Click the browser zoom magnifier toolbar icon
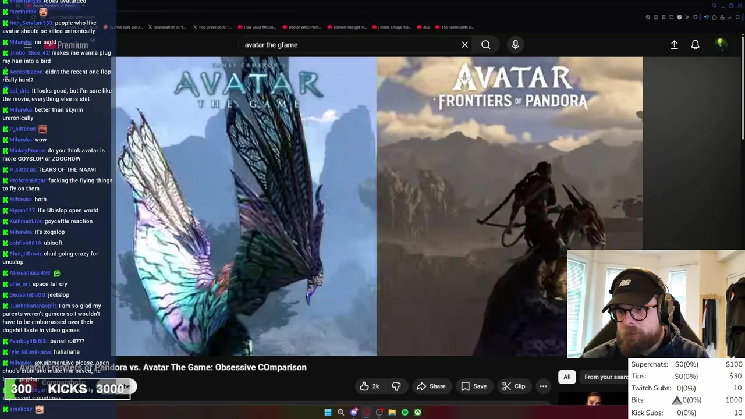The image size is (745, 419). [648, 17]
